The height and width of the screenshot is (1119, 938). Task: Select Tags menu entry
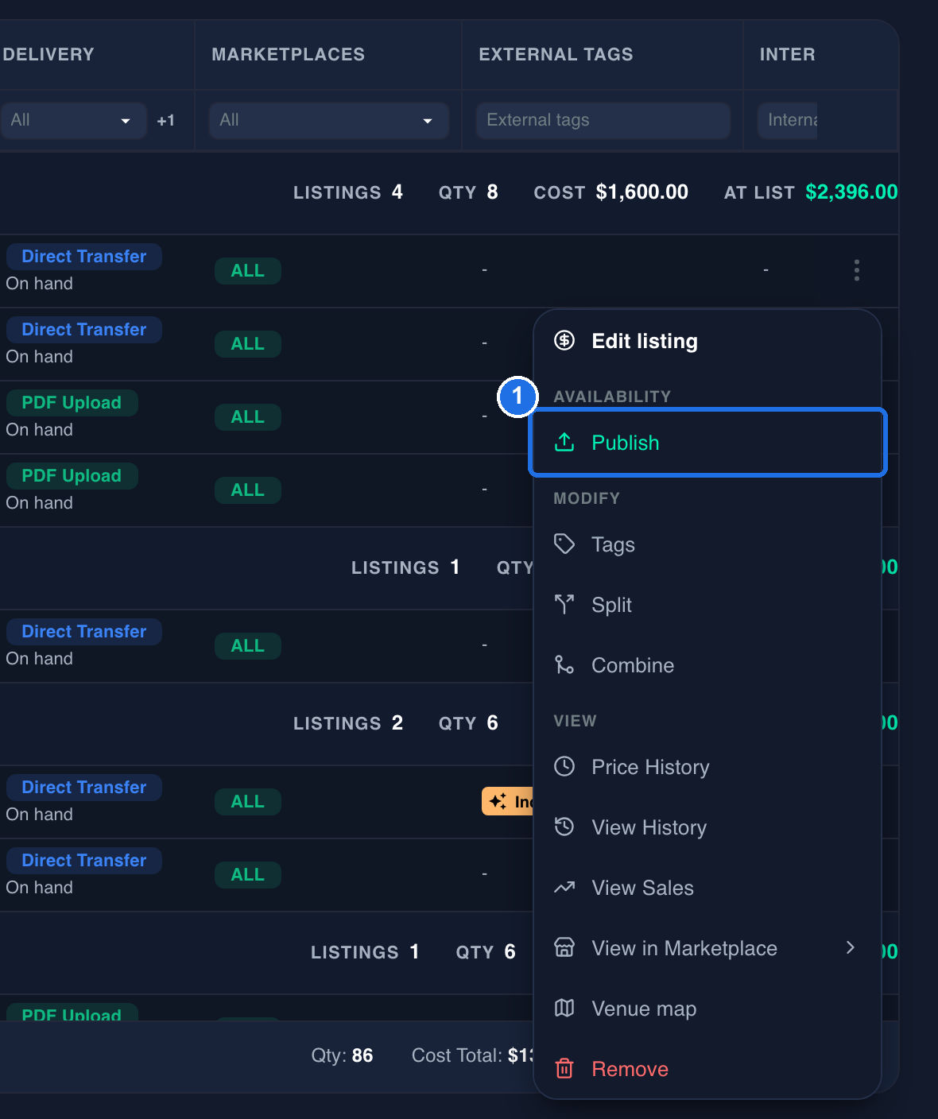click(707, 544)
